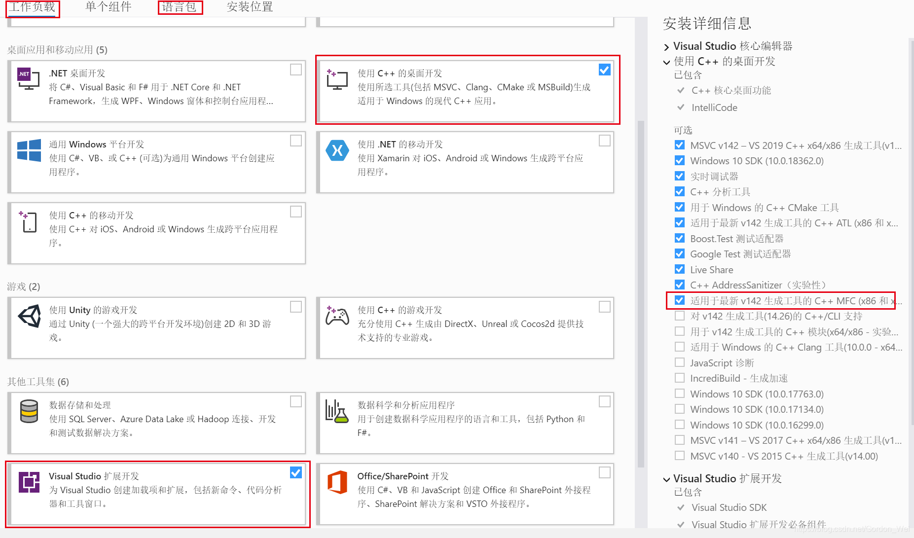Check the 数据科学和分析应用程序 checkbox
Image resolution: width=914 pixels, height=538 pixels.
(605, 402)
